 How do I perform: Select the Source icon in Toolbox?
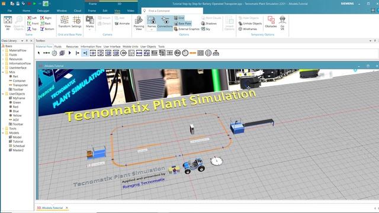(78, 53)
